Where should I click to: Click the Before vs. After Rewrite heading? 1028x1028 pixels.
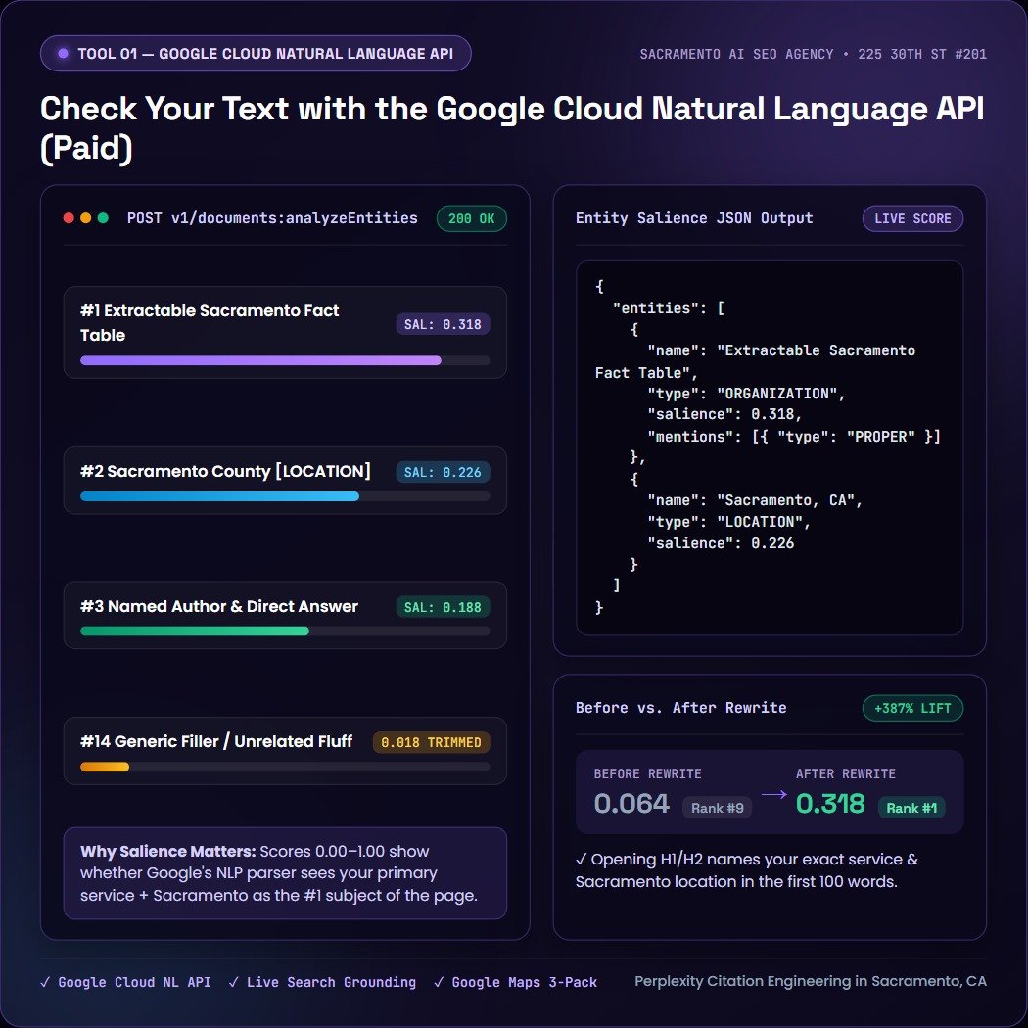[681, 708]
